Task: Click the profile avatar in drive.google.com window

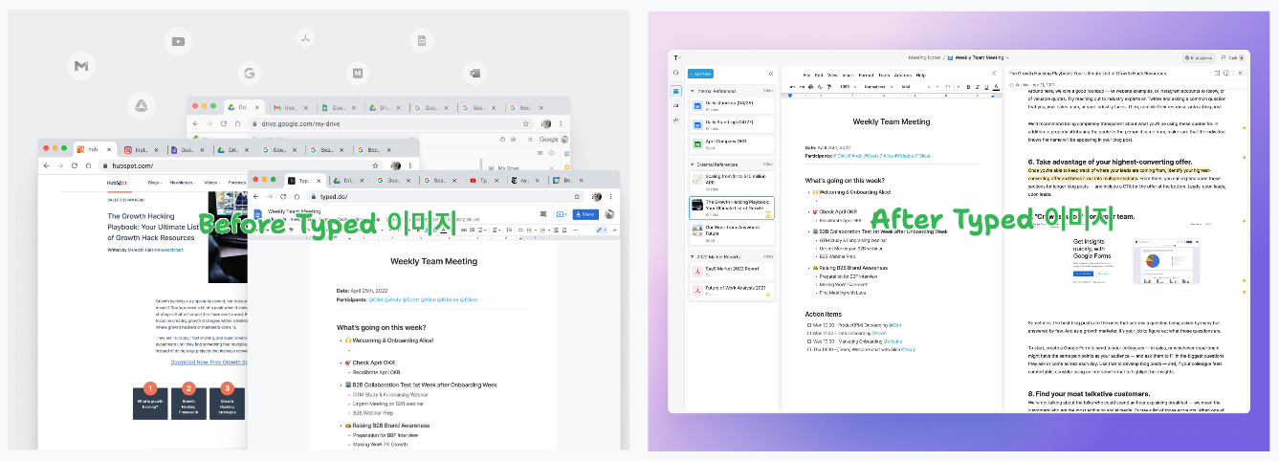Action: click(x=546, y=123)
